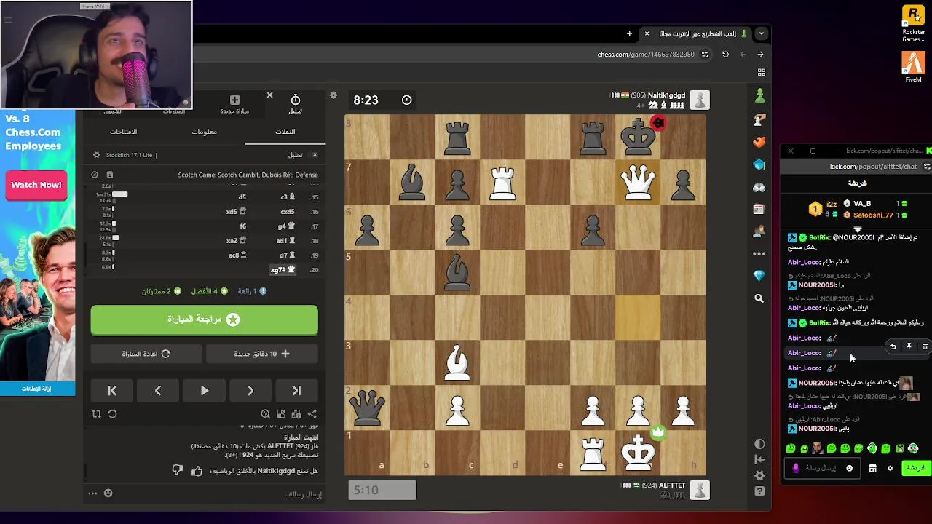Click opponent Naitik1gdgd avatar

[700, 100]
